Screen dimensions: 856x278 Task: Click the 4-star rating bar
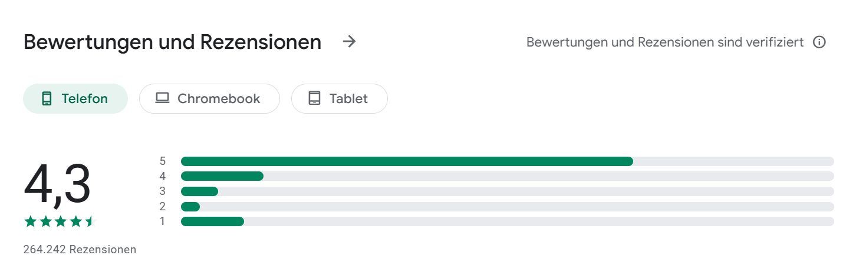tap(507, 176)
